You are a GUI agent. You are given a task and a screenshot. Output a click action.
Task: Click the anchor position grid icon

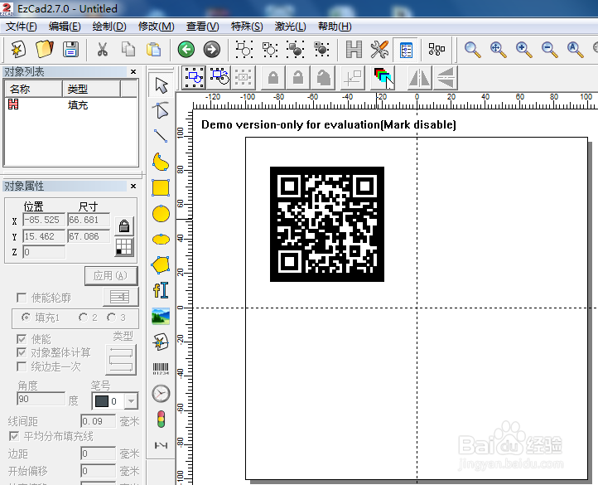pyautogui.click(x=124, y=247)
